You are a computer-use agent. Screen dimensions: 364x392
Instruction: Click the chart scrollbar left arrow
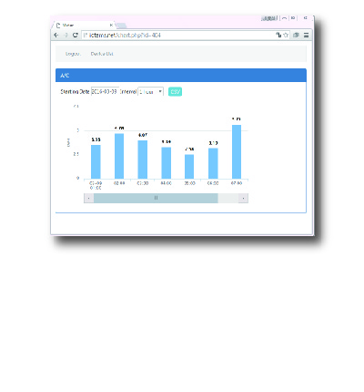(88, 198)
